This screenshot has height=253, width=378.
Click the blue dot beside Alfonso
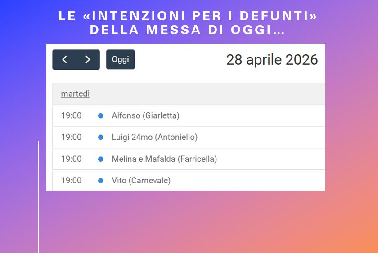tap(101, 115)
